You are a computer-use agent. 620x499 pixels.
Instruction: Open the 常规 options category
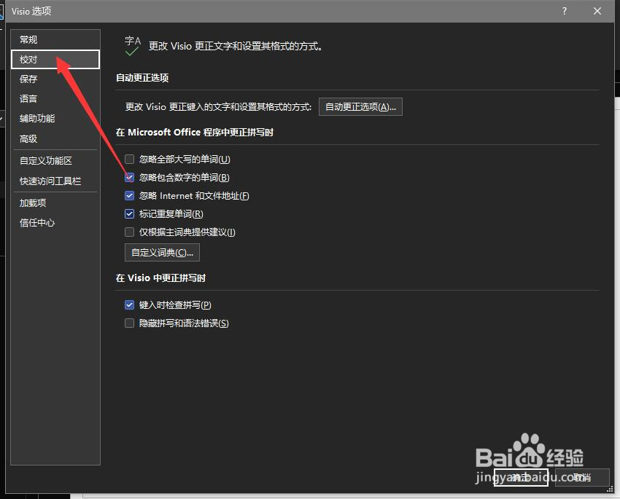pos(55,39)
